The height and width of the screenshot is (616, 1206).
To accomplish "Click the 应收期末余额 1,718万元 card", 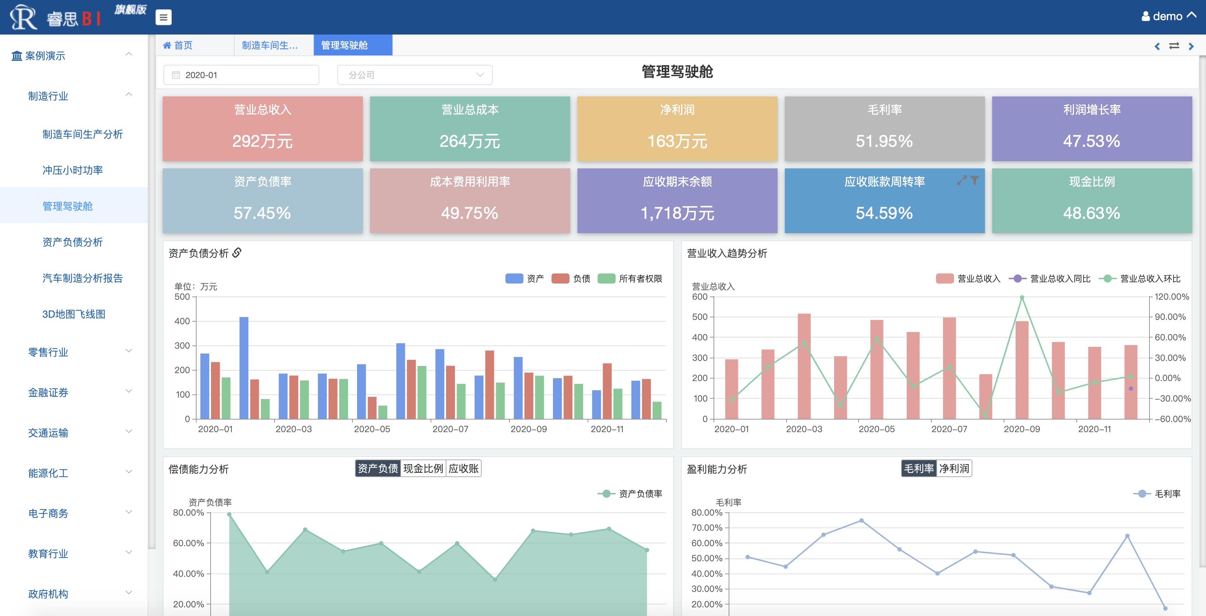I will [678, 201].
